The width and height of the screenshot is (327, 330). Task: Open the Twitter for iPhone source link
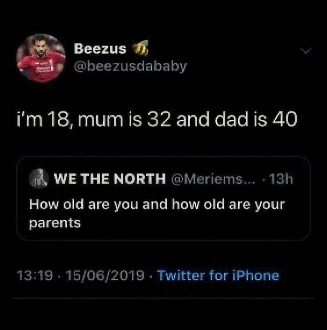[218, 275]
